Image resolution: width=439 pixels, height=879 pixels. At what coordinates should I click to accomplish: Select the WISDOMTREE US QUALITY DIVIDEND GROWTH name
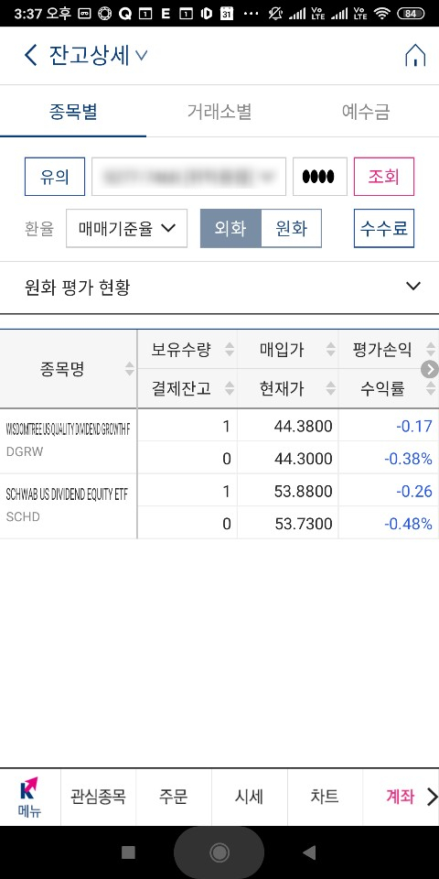(68, 429)
